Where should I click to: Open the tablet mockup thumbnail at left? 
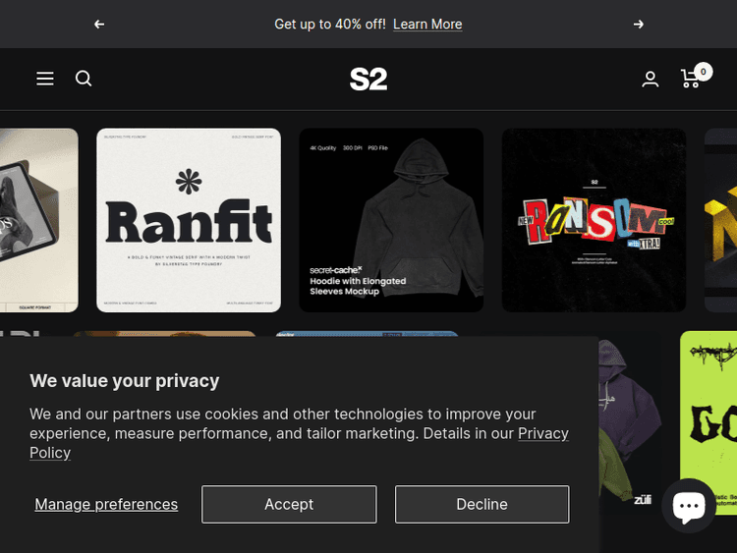(x=38, y=220)
